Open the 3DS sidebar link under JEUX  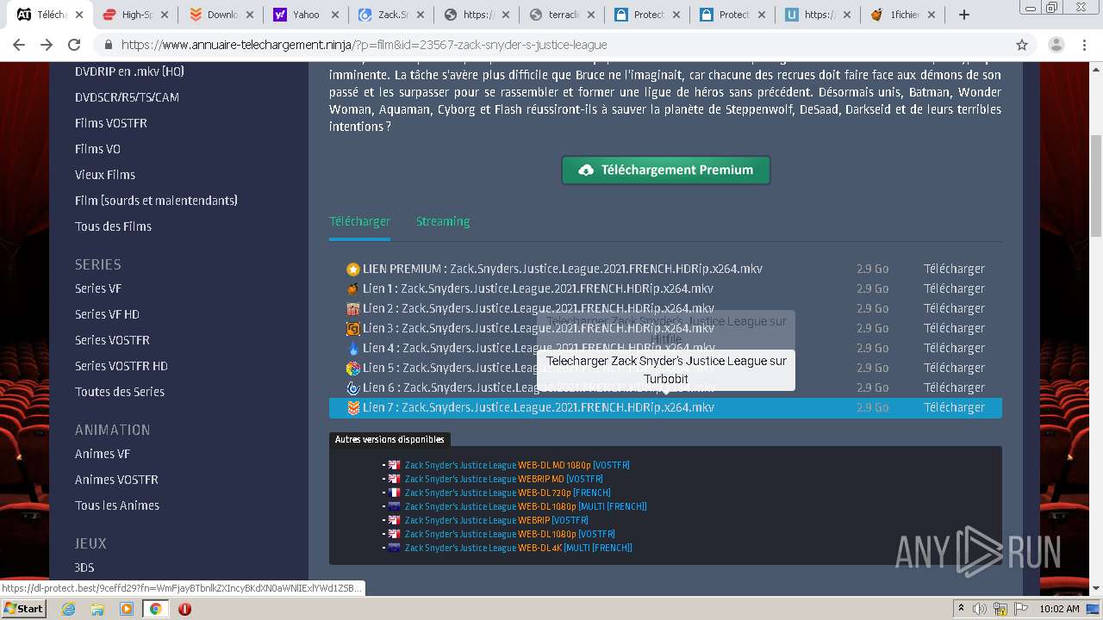84,567
